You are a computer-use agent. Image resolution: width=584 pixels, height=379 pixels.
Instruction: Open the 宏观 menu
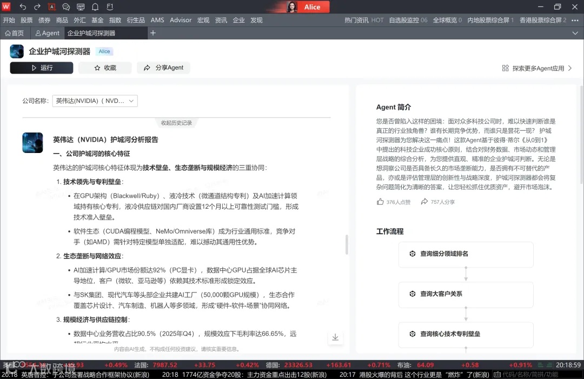[203, 20]
